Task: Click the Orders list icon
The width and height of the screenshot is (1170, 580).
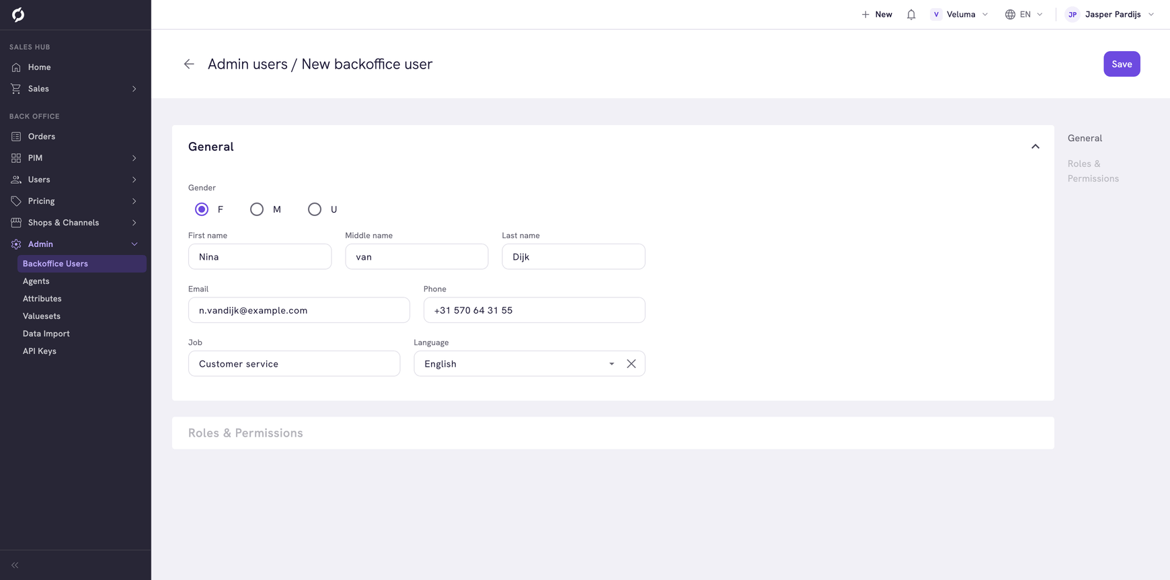Action: click(16, 137)
